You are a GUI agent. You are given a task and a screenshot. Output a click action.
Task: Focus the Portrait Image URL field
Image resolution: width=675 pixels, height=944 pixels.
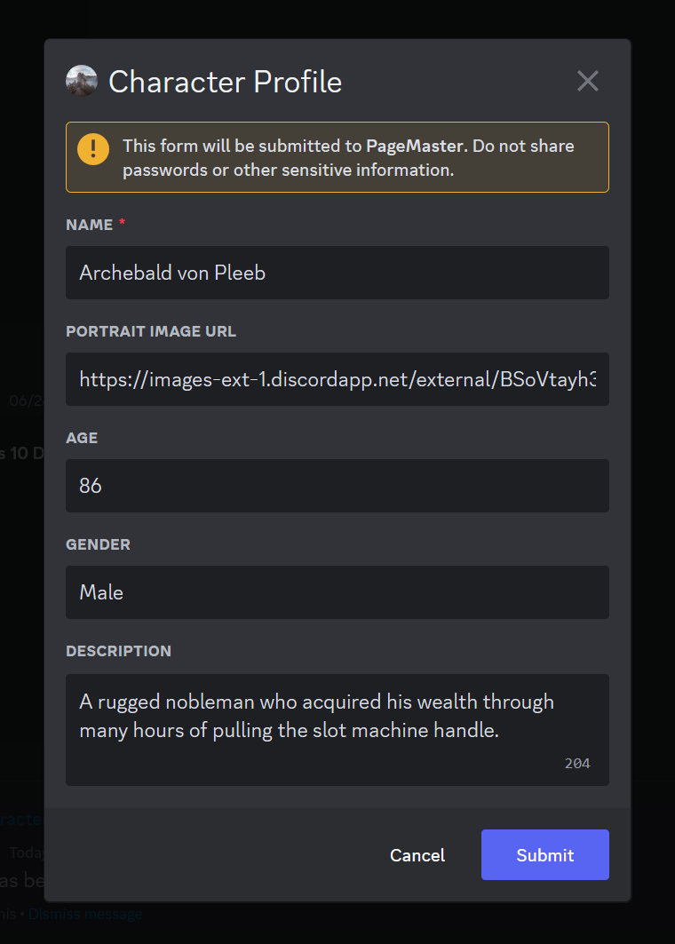click(337, 379)
